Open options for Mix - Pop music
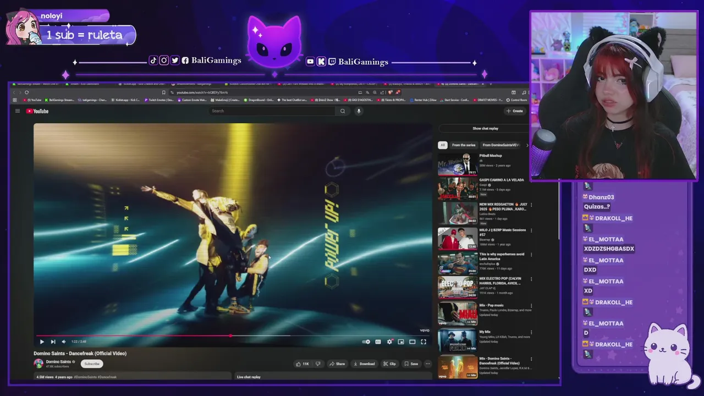Image resolution: width=704 pixels, height=396 pixels. pos(531,306)
